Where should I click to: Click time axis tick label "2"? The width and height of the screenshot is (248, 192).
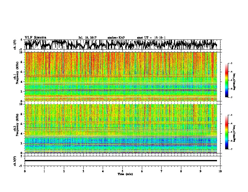pos(64,171)
